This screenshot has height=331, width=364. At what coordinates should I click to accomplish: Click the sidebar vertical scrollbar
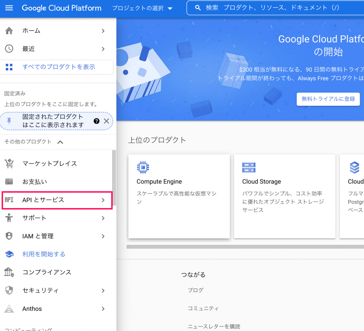(114, 178)
